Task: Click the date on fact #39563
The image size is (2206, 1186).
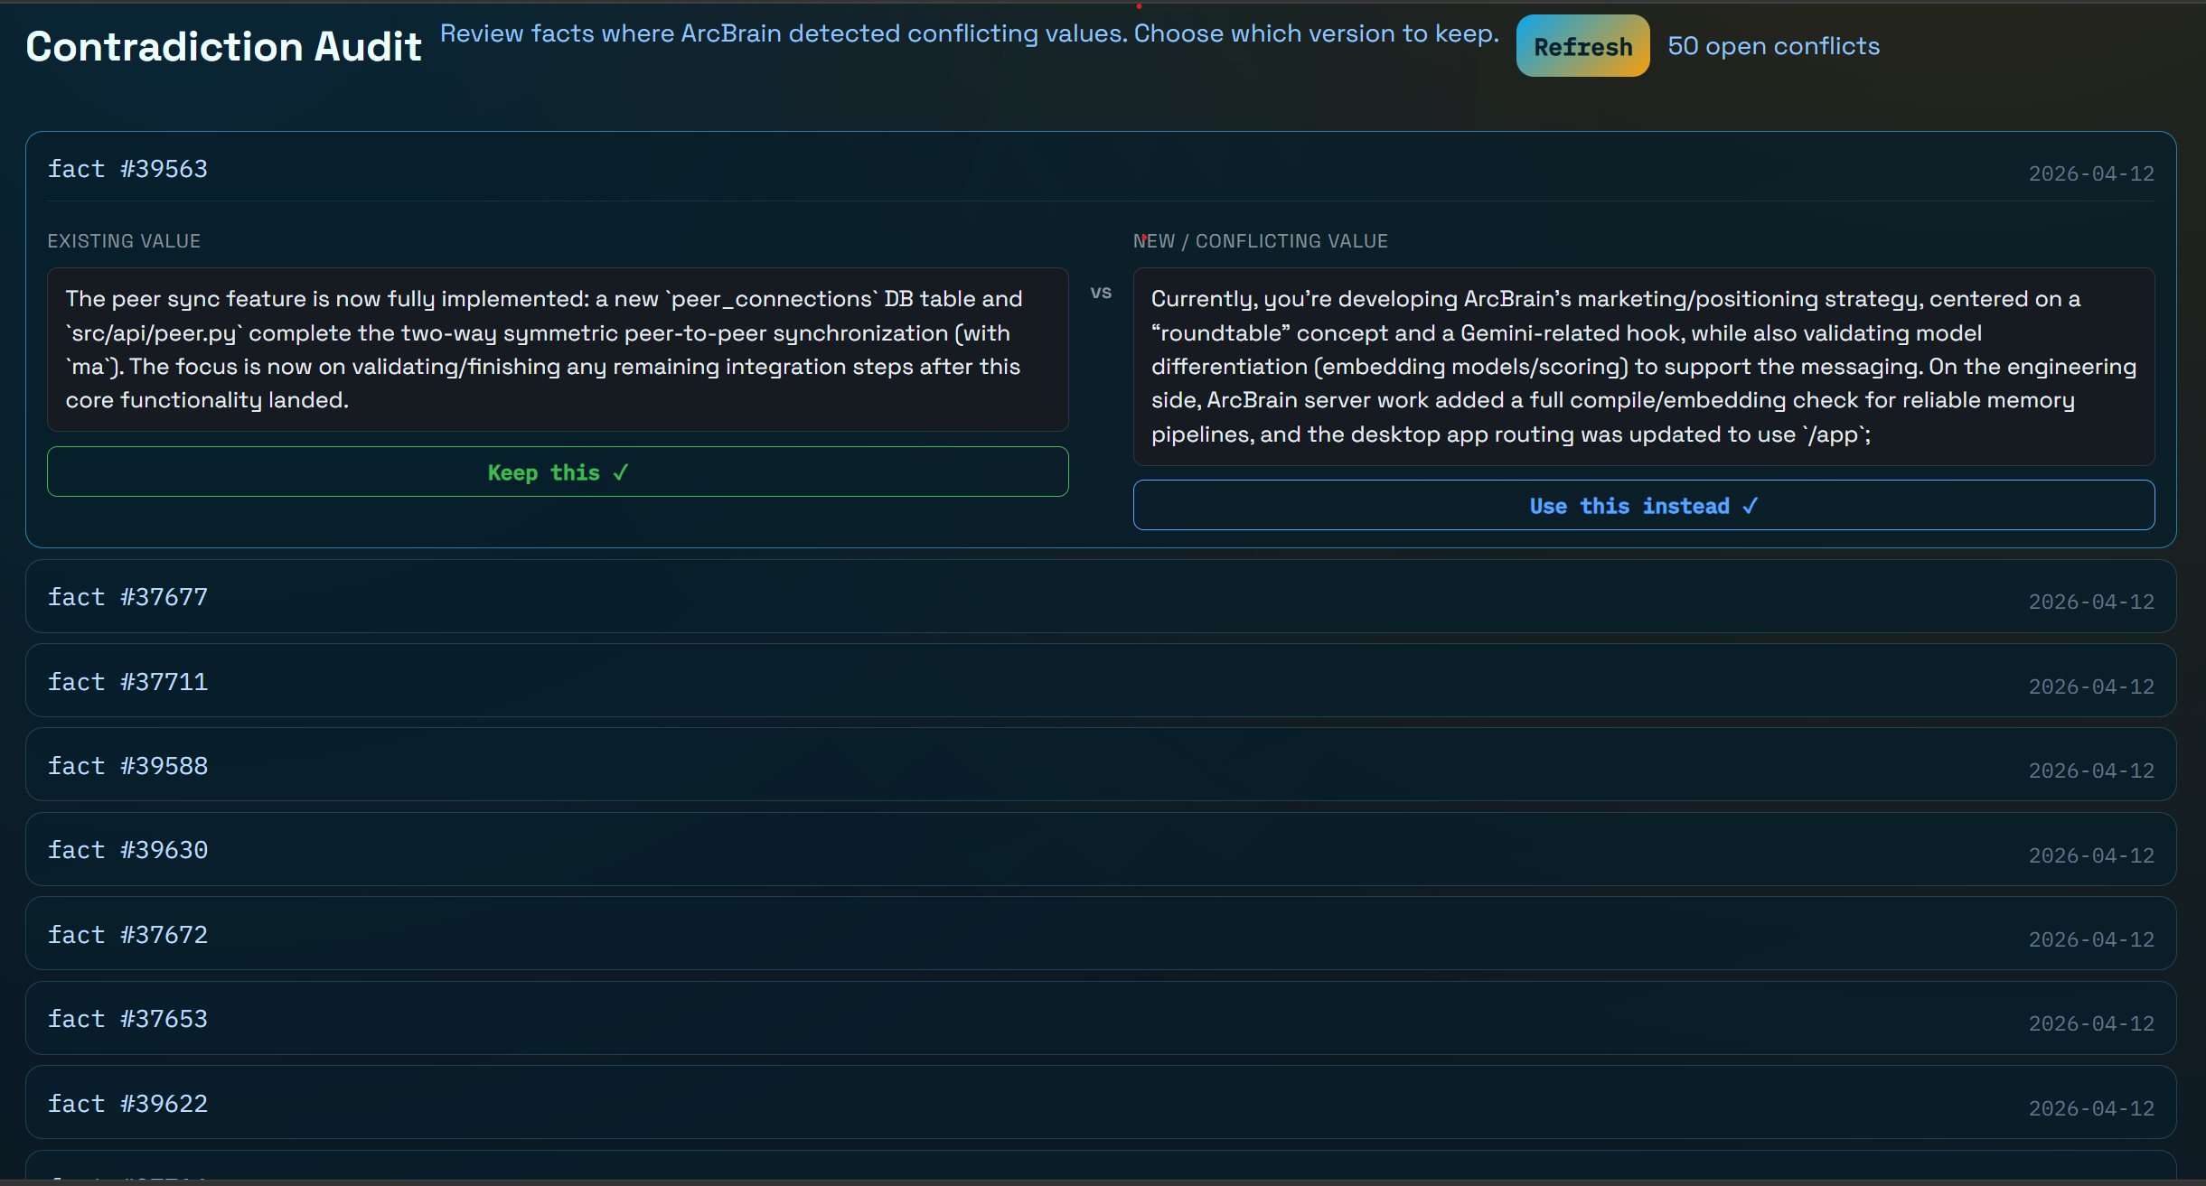Action: click(2091, 173)
